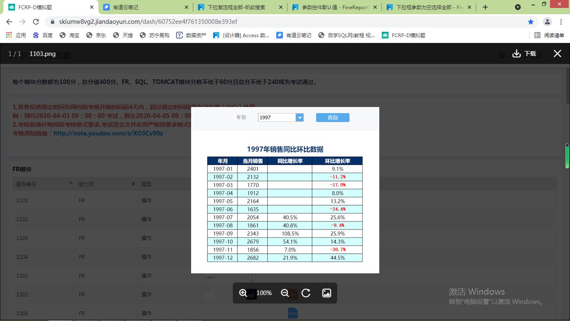Open new browser tab
This screenshot has width=570, height=321.
click(485, 7)
